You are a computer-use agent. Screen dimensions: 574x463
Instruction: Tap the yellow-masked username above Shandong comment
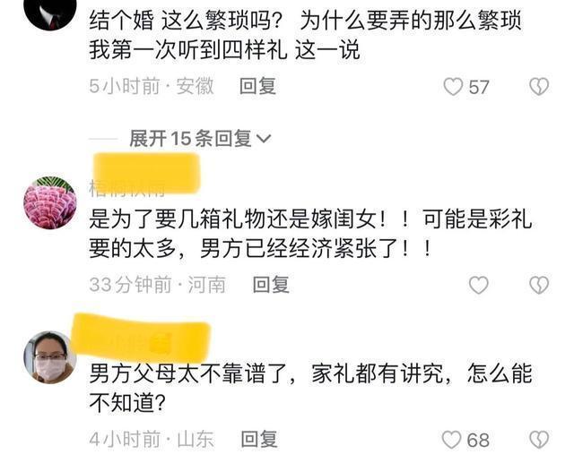(141, 338)
